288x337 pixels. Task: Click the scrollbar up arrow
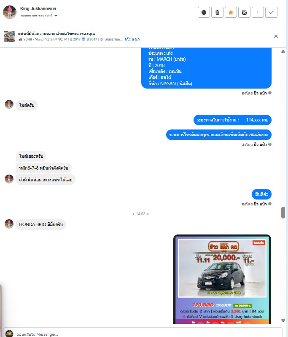[x=283, y=51]
